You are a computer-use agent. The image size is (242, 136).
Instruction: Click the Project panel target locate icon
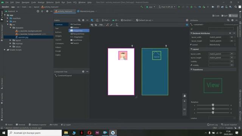[x=38, y=11]
